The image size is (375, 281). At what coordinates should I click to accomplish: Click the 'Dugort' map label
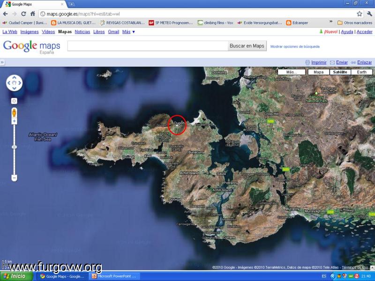point(179,123)
